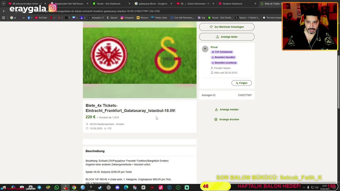The width and height of the screenshot is (340, 191).
Task: Open the Privat seller profile link
Action: tap(214, 47)
